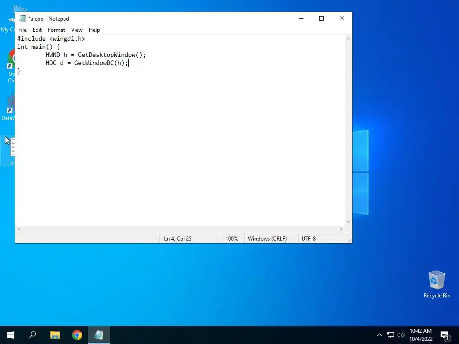The width and height of the screenshot is (459, 344).
Task: Open the clock showing 10:42 AM
Action: tap(420, 335)
